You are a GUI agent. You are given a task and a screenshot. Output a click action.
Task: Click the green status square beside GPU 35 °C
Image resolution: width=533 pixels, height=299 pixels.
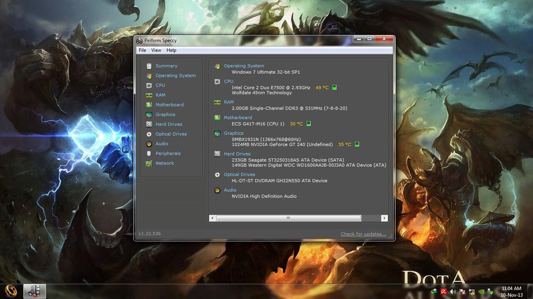(357, 145)
